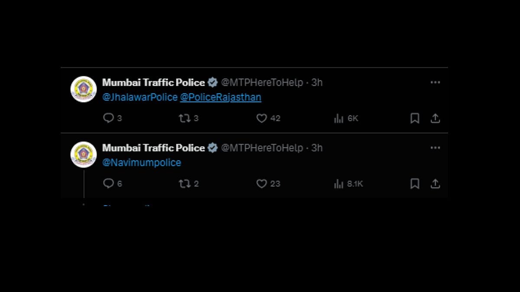Bookmark the @Navimumpolice tweet
The width and height of the screenshot is (520, 292).
pyautogui.click(x=415, y=183)
